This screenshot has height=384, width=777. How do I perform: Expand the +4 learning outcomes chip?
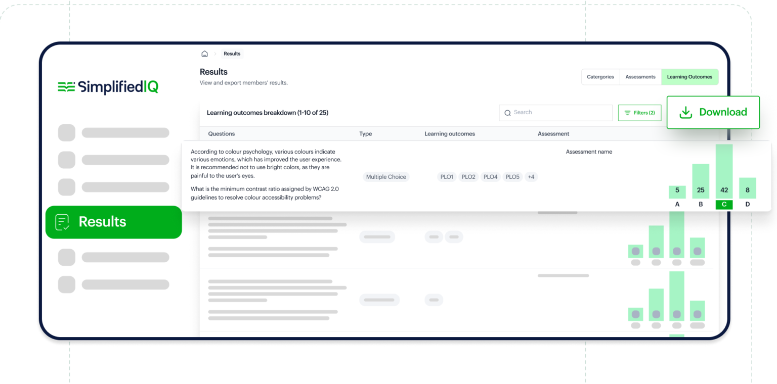point(531,177)
